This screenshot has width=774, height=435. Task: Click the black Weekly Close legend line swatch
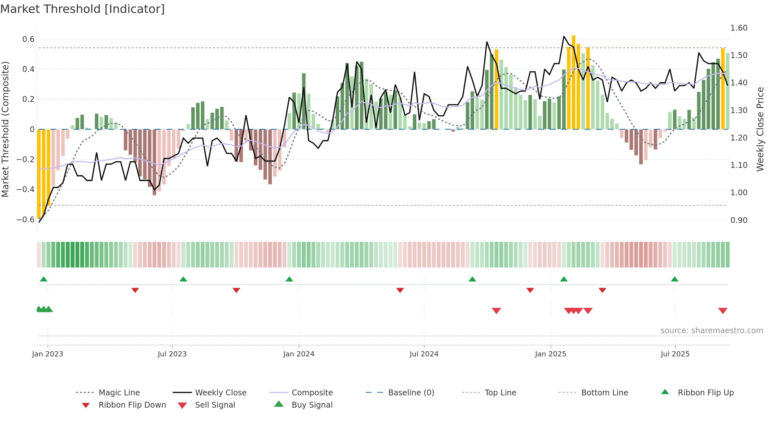(x=182, y=392)
